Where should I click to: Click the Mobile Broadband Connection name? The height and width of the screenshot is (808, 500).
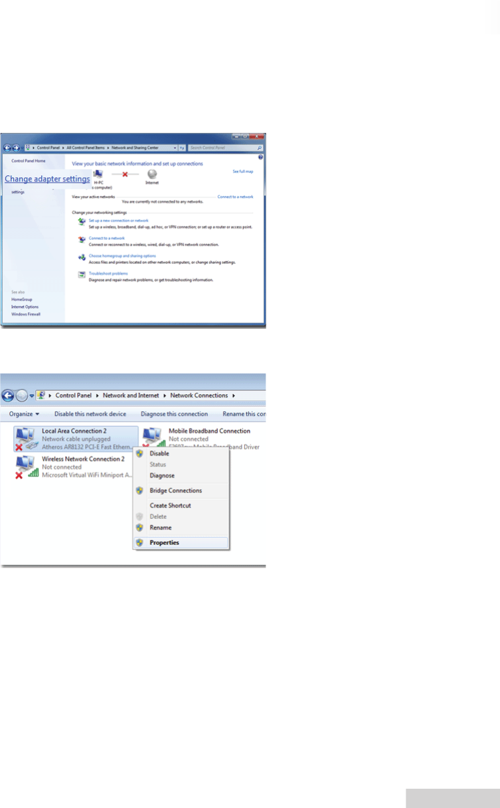pyautogui.click(x=210, y=431)
